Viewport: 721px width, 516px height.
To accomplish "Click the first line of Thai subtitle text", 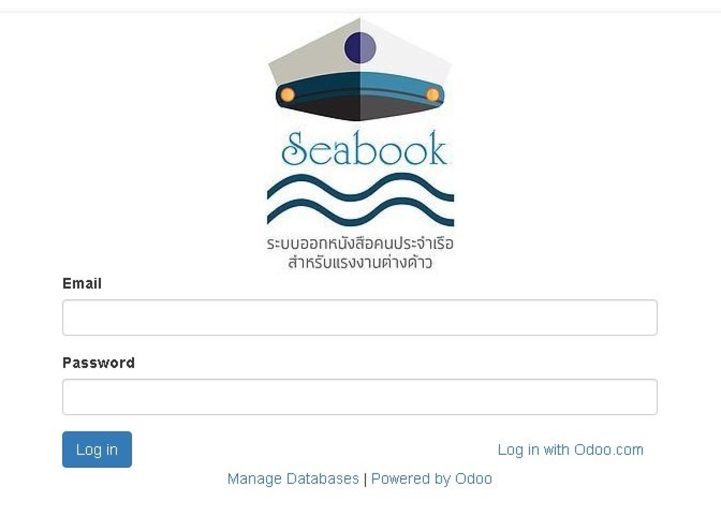I will coord(360,243).
